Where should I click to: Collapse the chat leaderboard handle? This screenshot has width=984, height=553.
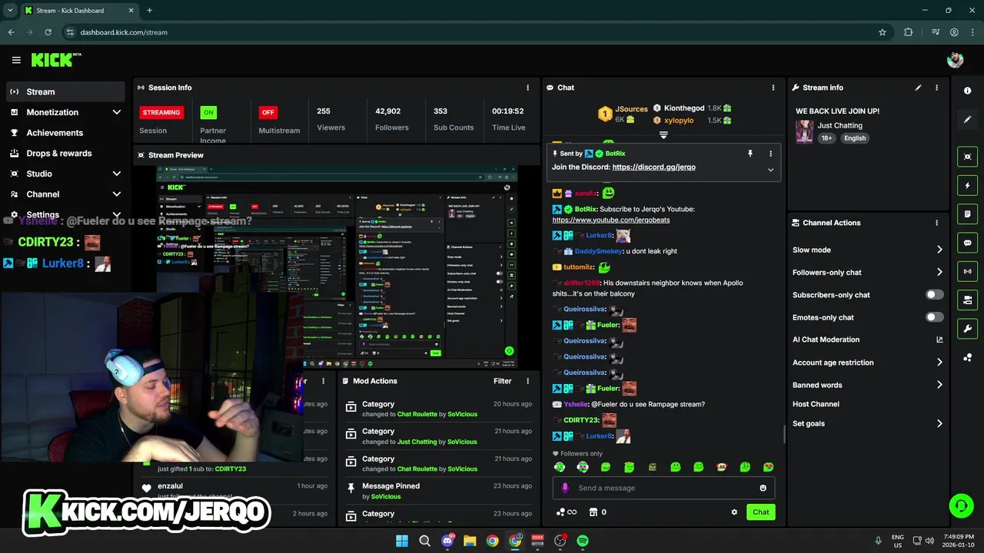coord(663,135)
